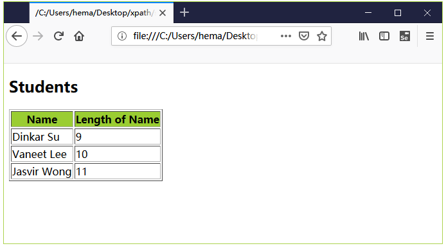Click the Name column header
The width and height of the screenshot is (446, 246).
pyautogui.click(x=42, y=119)
